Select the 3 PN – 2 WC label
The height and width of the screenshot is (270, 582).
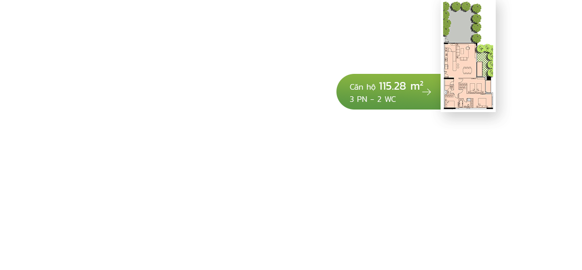point(372,99)
